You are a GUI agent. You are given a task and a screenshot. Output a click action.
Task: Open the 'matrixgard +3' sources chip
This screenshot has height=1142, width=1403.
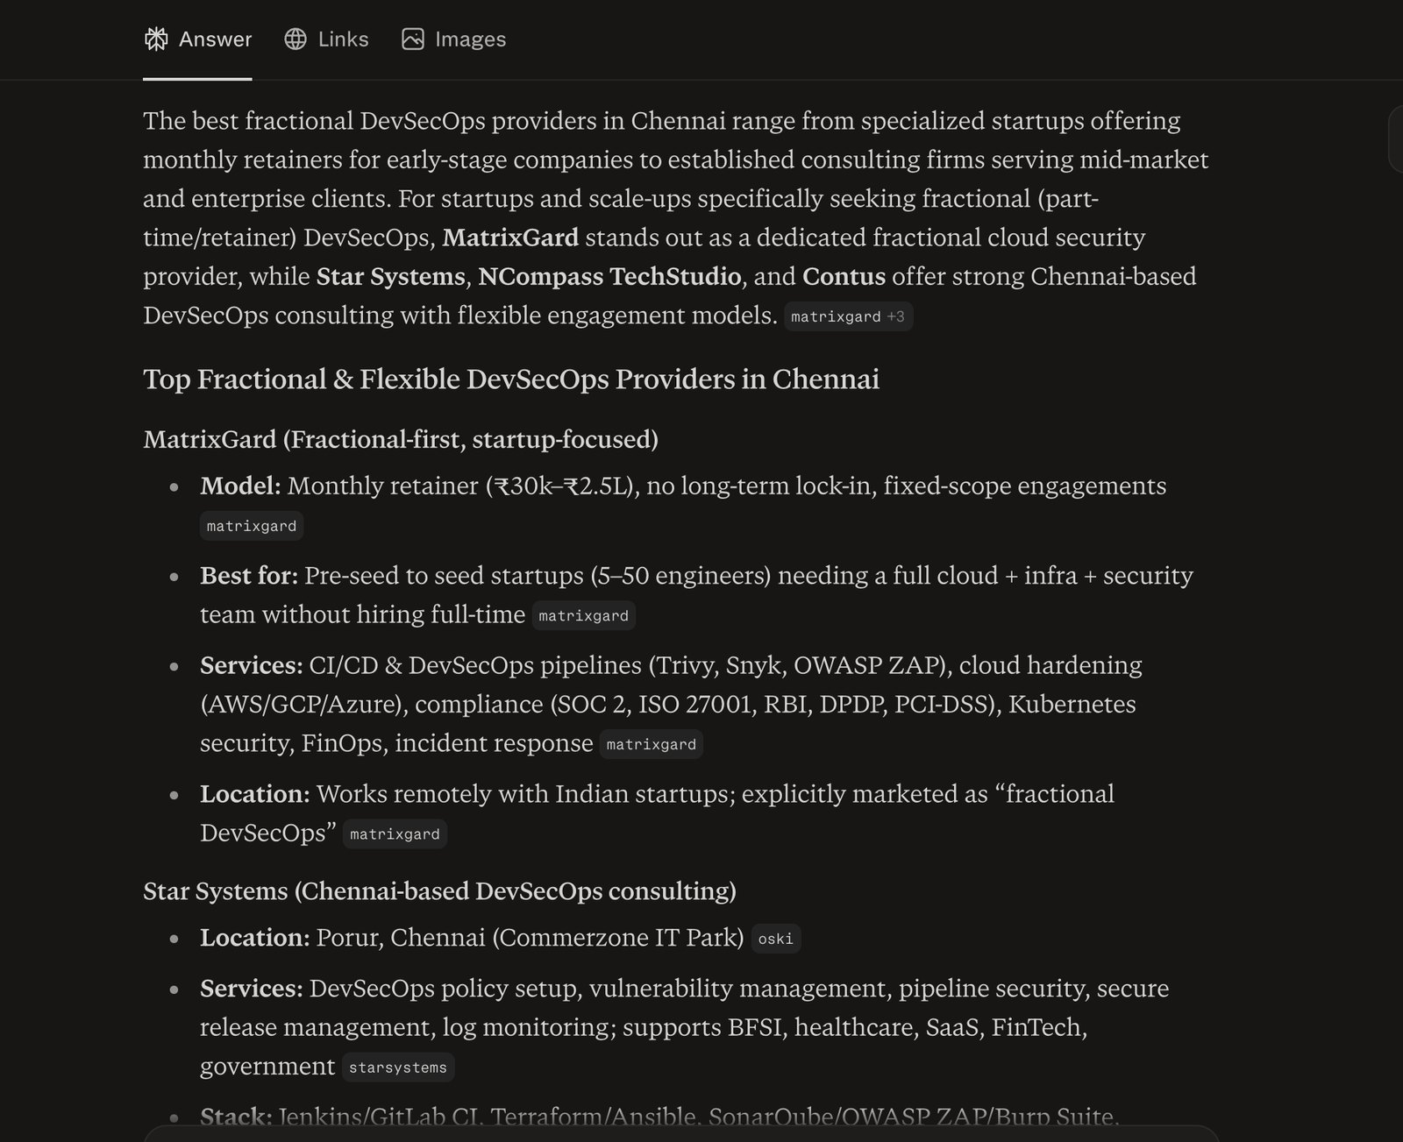848,316
